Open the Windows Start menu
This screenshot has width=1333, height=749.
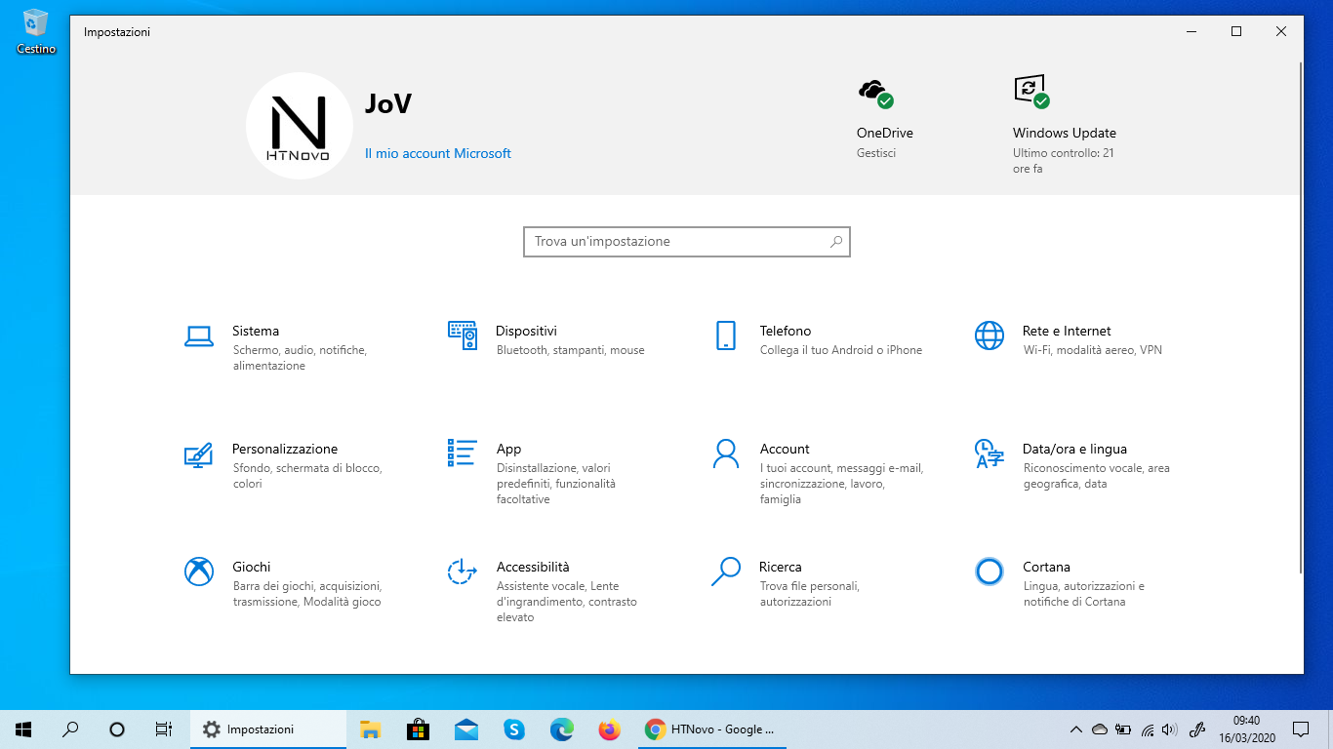coord(23,729)
